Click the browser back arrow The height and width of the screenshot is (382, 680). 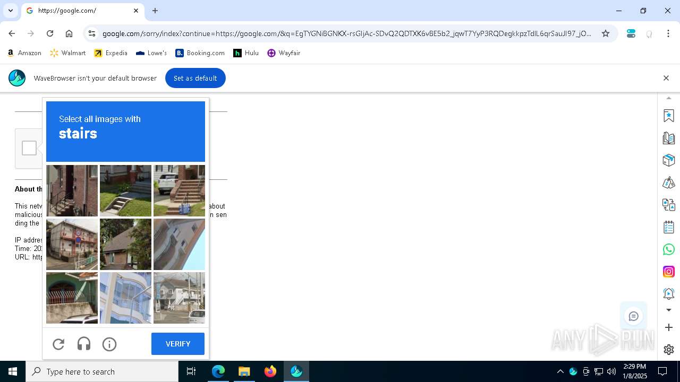(12, 33)
